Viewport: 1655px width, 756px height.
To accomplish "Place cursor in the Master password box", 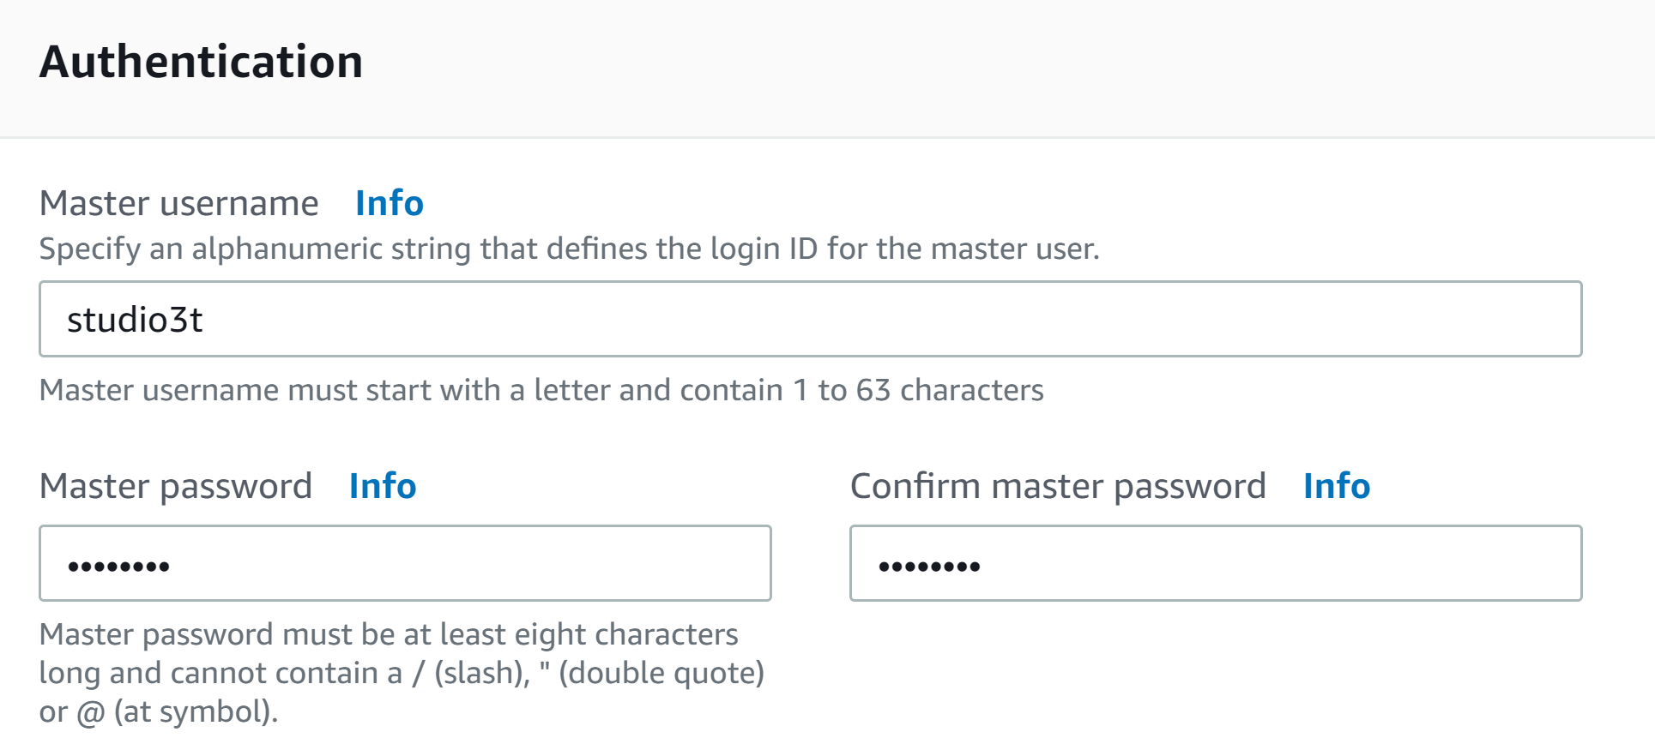I will tap(403, 563).
